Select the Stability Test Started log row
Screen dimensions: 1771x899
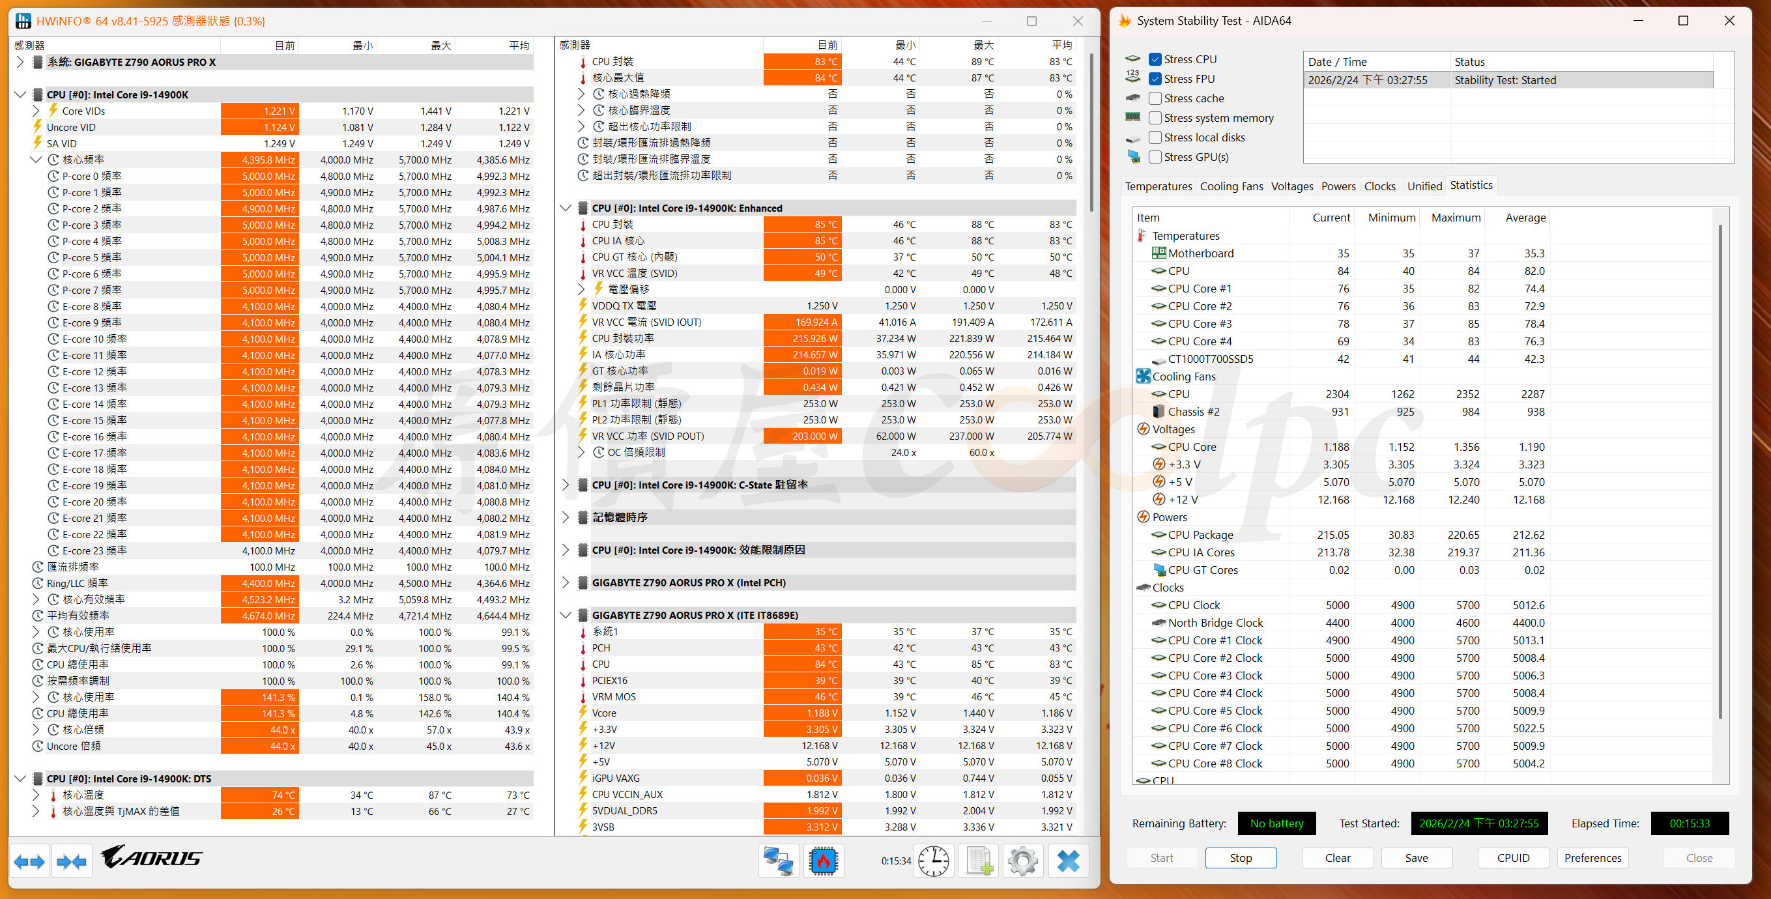click(x=1506, y=80)
